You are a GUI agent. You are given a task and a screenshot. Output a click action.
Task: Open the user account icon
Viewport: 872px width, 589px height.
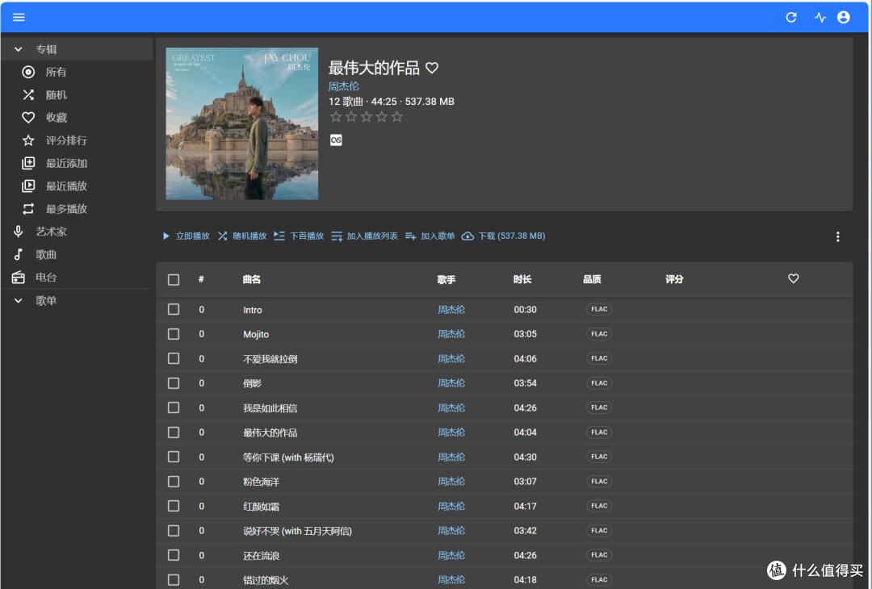coord(843,17)
